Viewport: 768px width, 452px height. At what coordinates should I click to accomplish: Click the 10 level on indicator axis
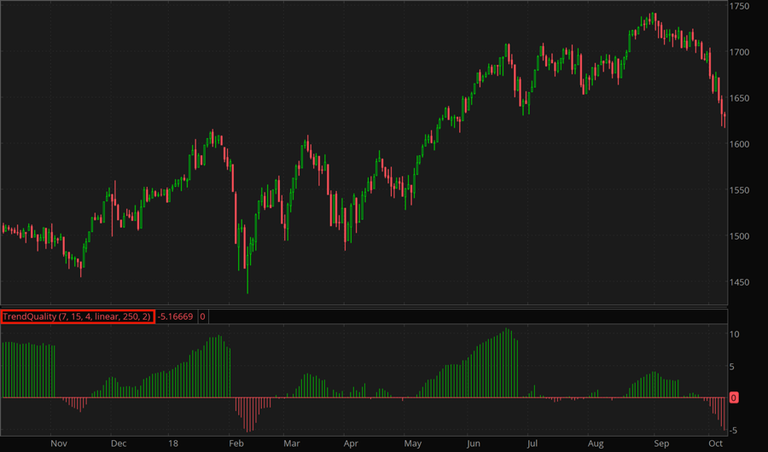(734, 333)
